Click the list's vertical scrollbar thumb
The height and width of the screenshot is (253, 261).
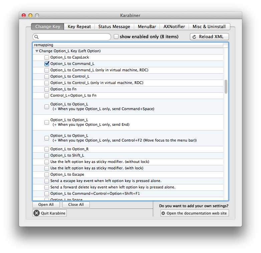[226, 87]
